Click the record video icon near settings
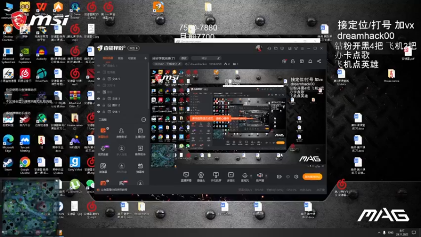The image size is (421, 237). 279,176
